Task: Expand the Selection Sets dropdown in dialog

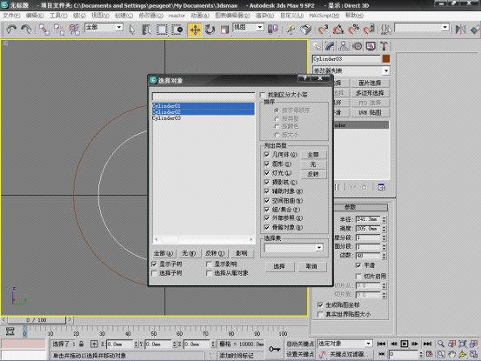Action: point(319,248)
